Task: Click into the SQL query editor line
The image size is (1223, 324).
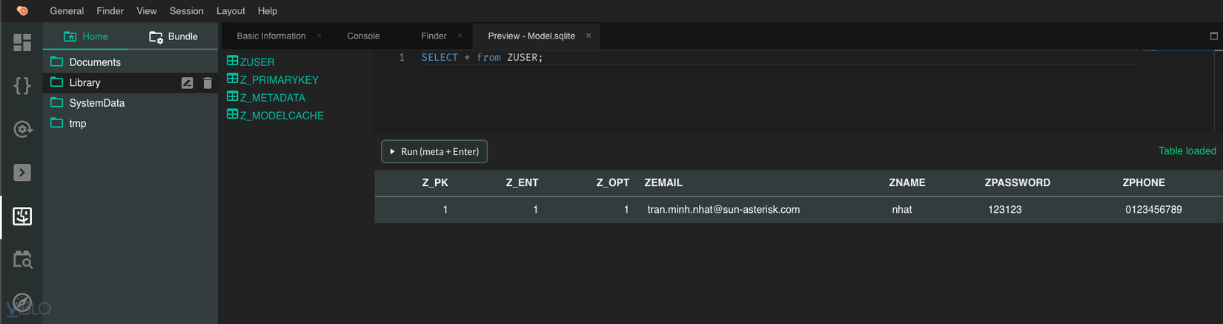Action: (x=667, y=58)
